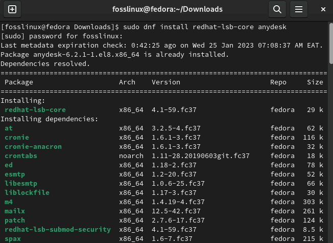Click version 3.2.5-4.fc37

click(x=176, y=128)
